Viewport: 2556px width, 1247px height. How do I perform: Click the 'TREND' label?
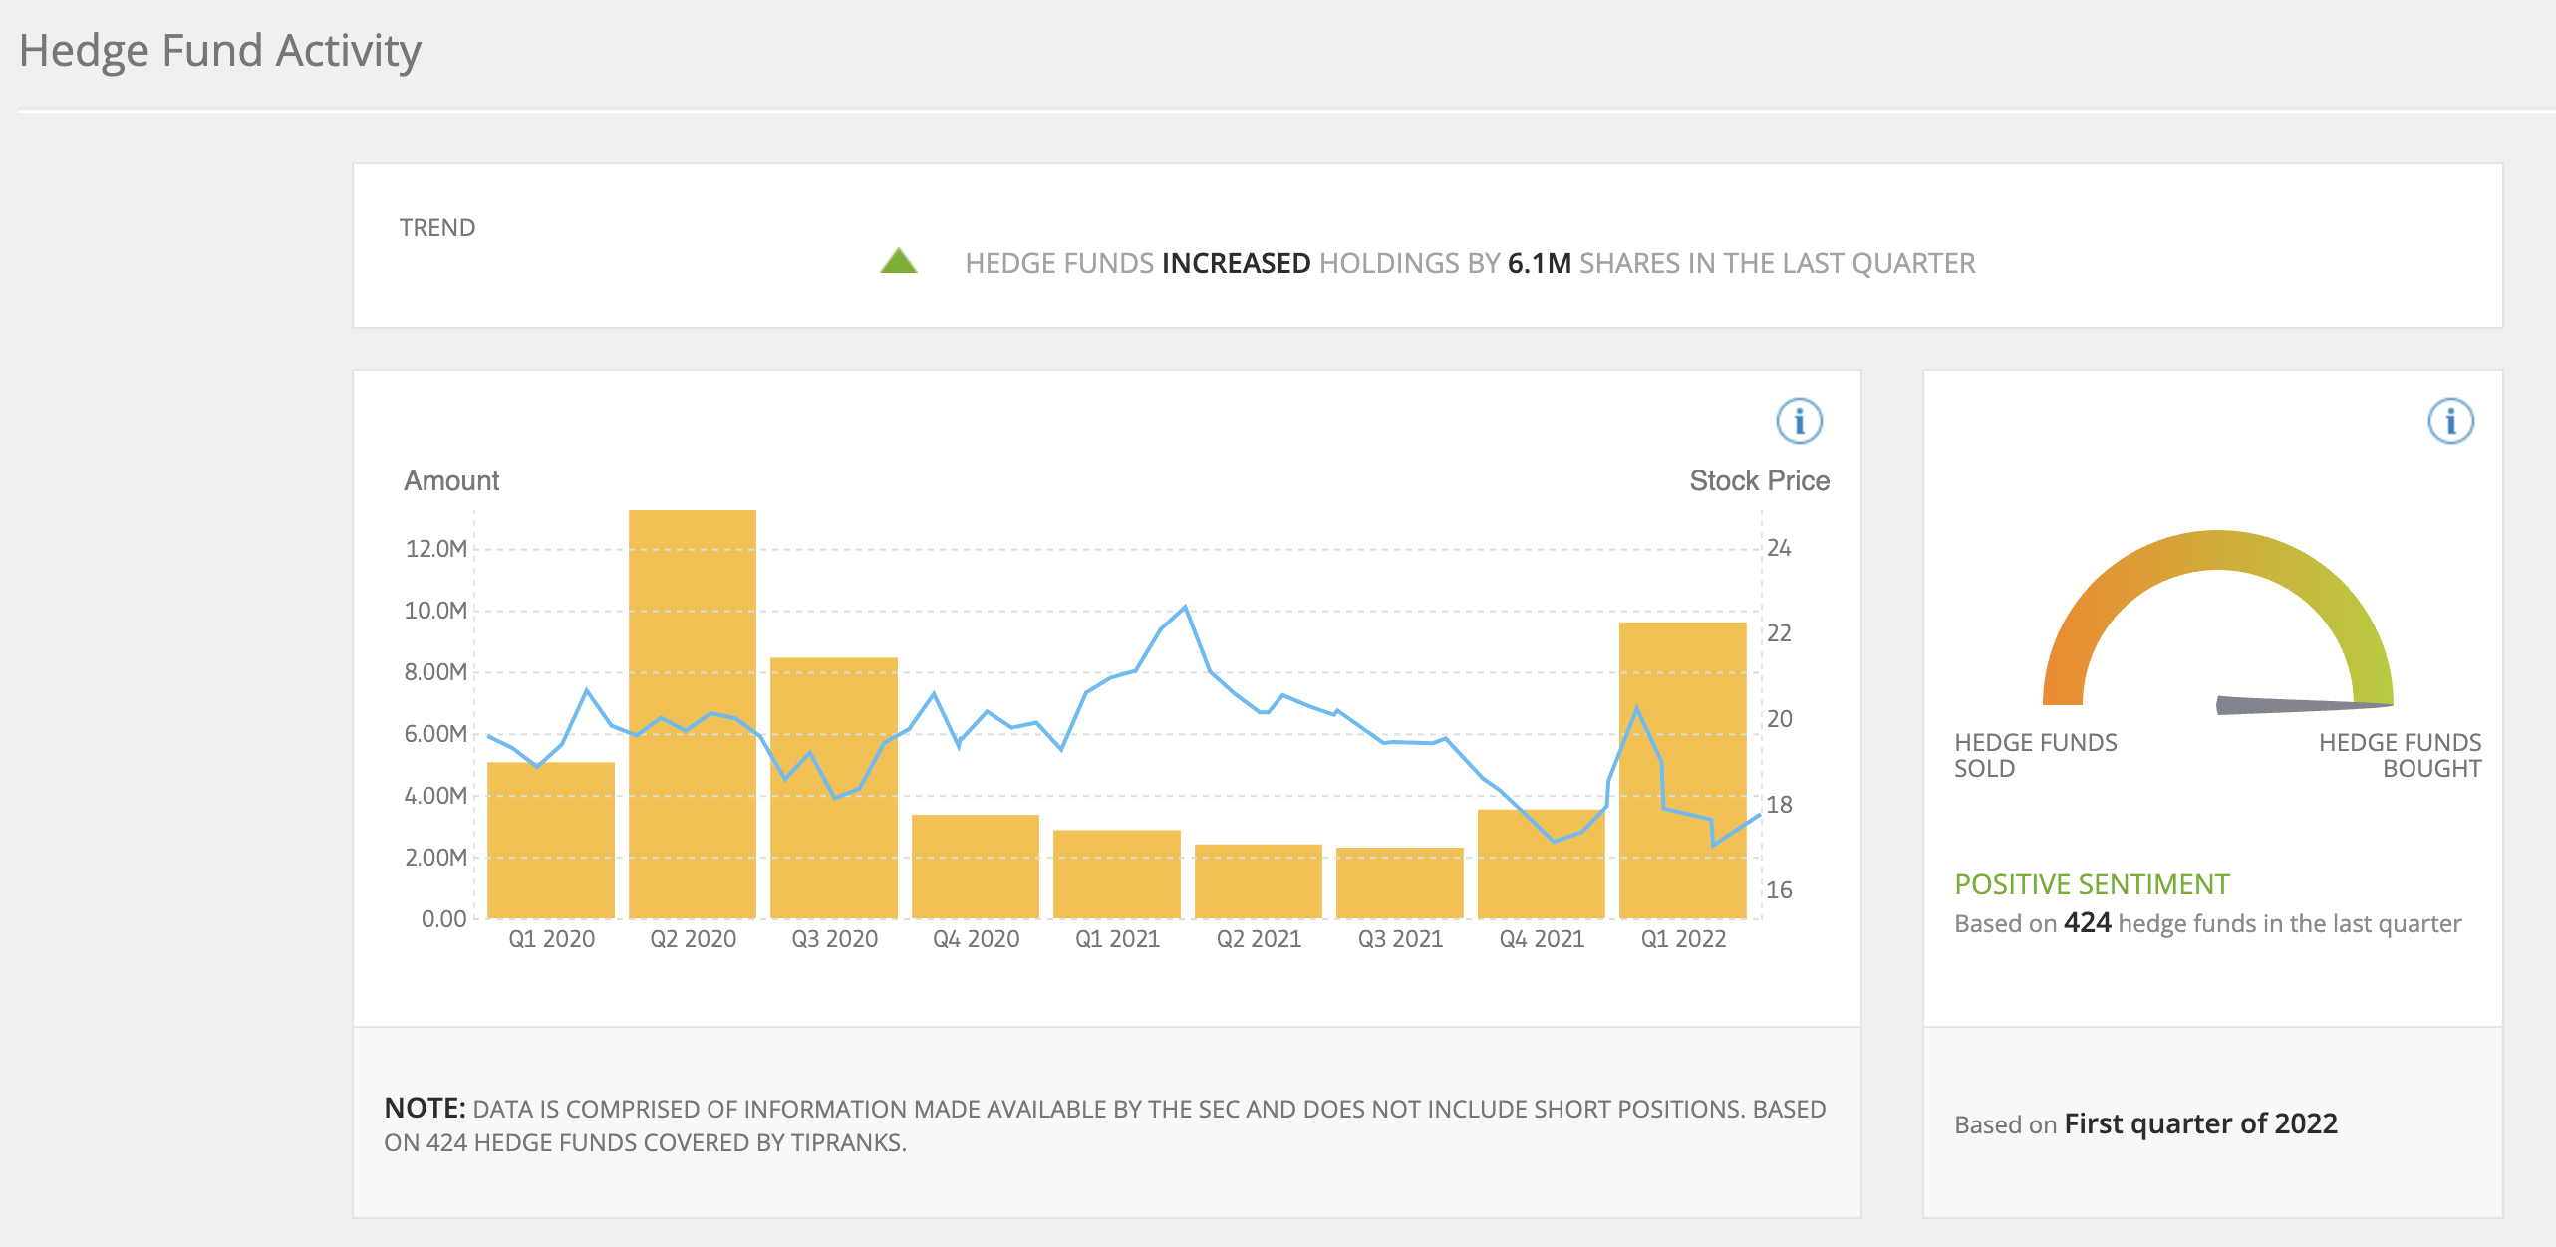pos(437,228)
